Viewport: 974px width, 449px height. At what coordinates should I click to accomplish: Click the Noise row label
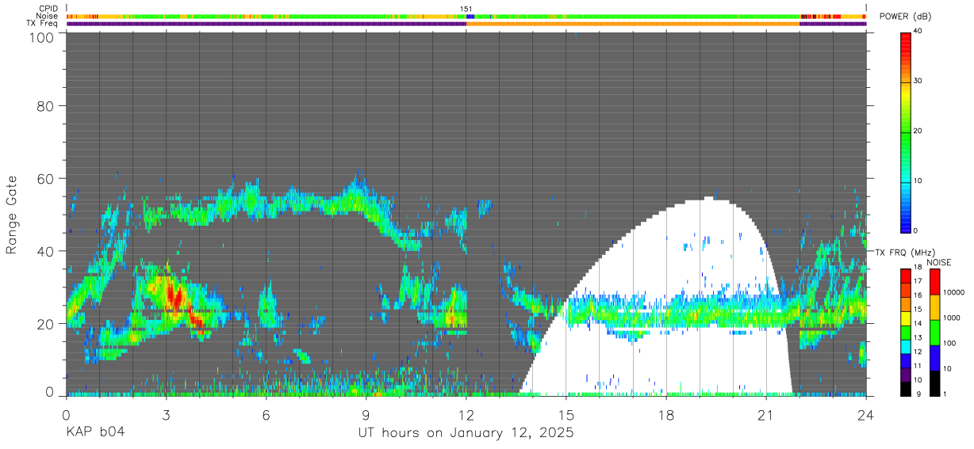tap(47, 16)
